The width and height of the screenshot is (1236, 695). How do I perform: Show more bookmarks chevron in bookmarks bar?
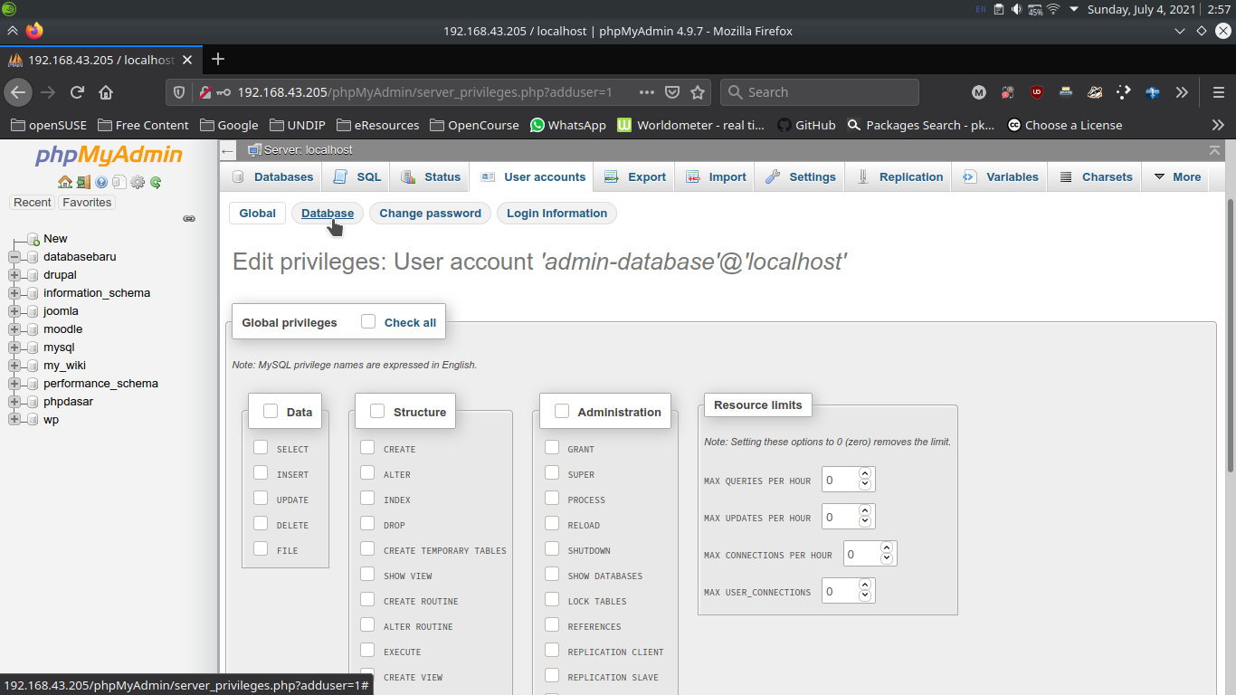[x=1218, y=125]
